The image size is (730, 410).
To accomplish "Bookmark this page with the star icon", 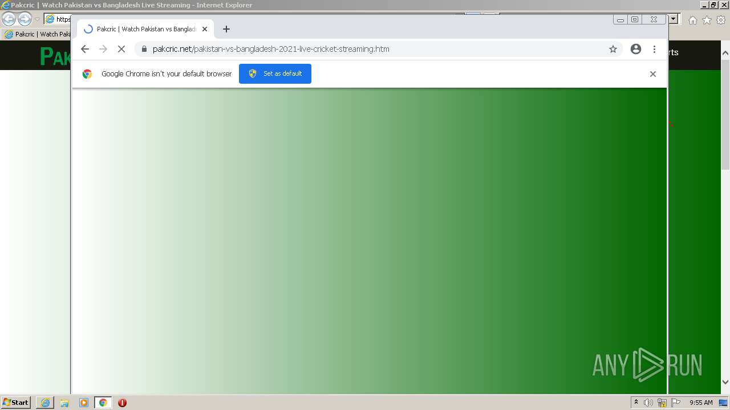I will (x=613, y=49).
